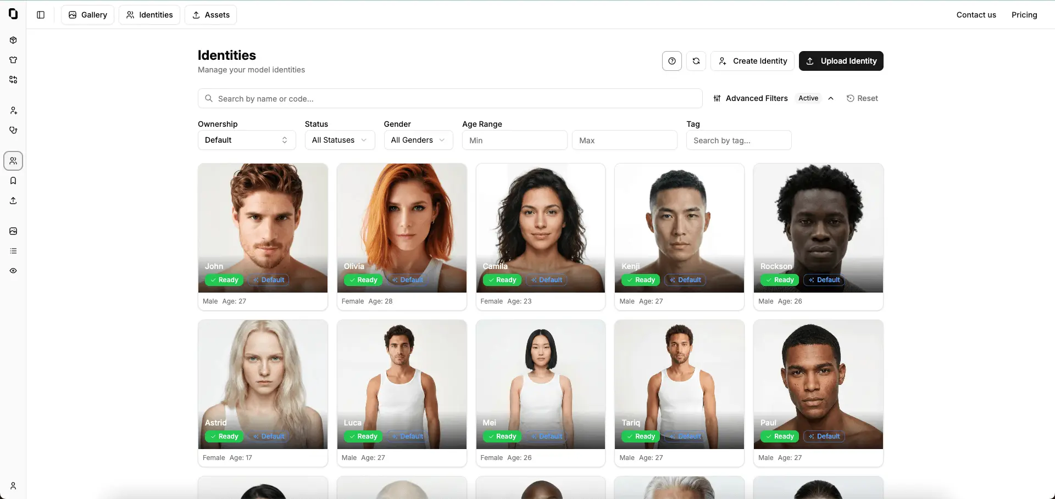Focus the Age Range Min field
Viewport: 1055px width, 499px height.
[x=515, y=140]
